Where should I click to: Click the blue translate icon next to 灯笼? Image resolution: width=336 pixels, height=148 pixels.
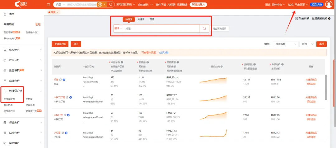[x=64, y=80]
